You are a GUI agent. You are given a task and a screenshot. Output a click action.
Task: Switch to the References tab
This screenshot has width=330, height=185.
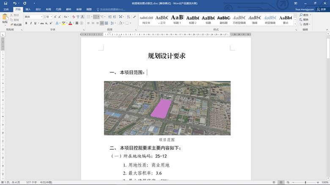pos(58,9)
